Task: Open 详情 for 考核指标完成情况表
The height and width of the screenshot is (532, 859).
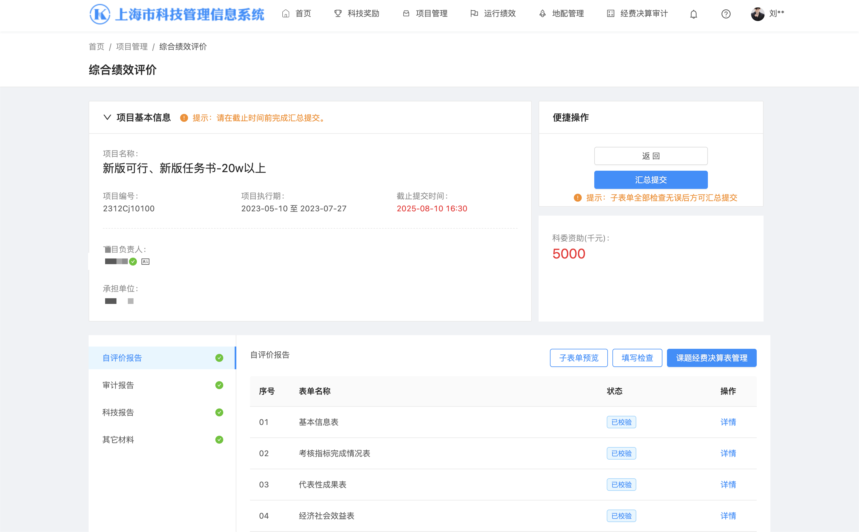Action: coord(728,454)
